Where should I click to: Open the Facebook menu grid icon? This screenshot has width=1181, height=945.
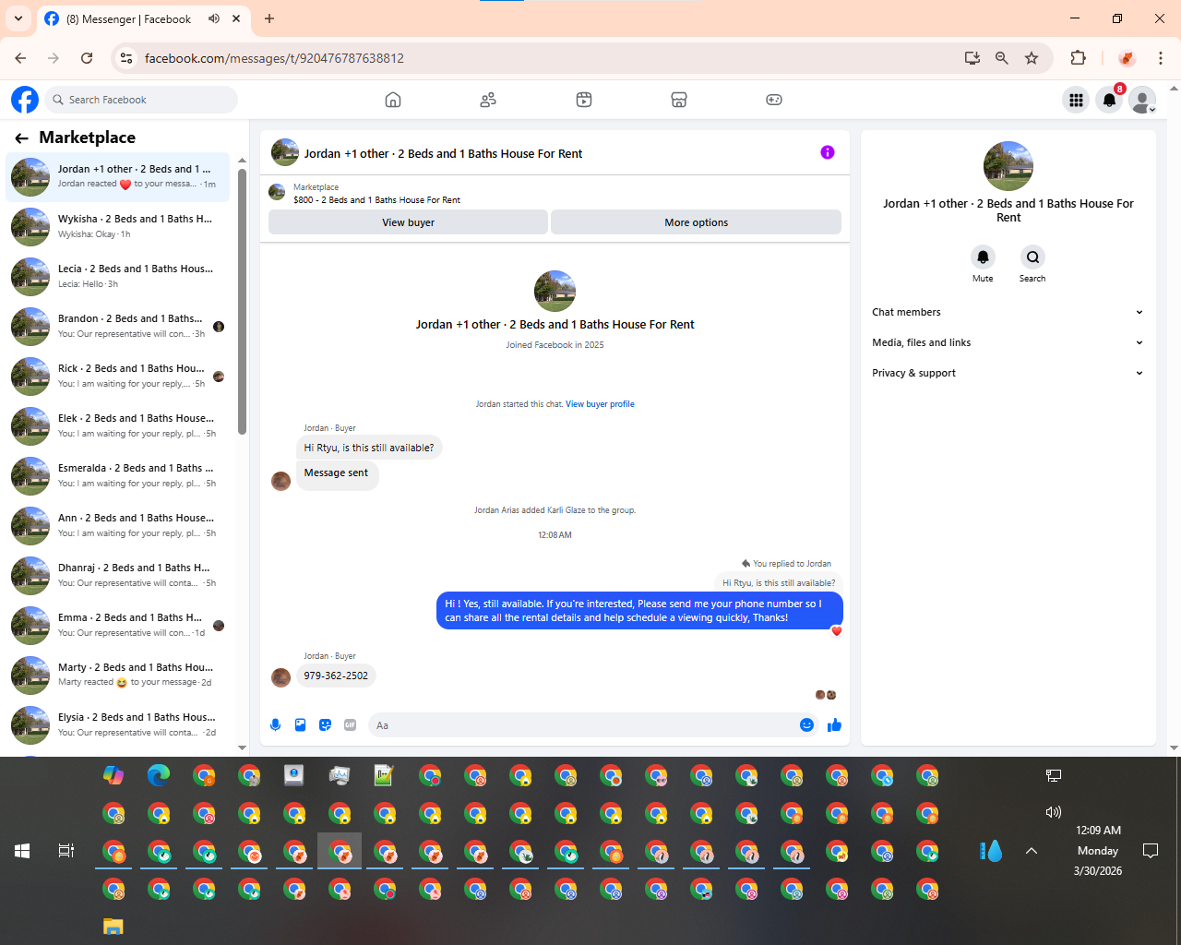(1076, 100)
